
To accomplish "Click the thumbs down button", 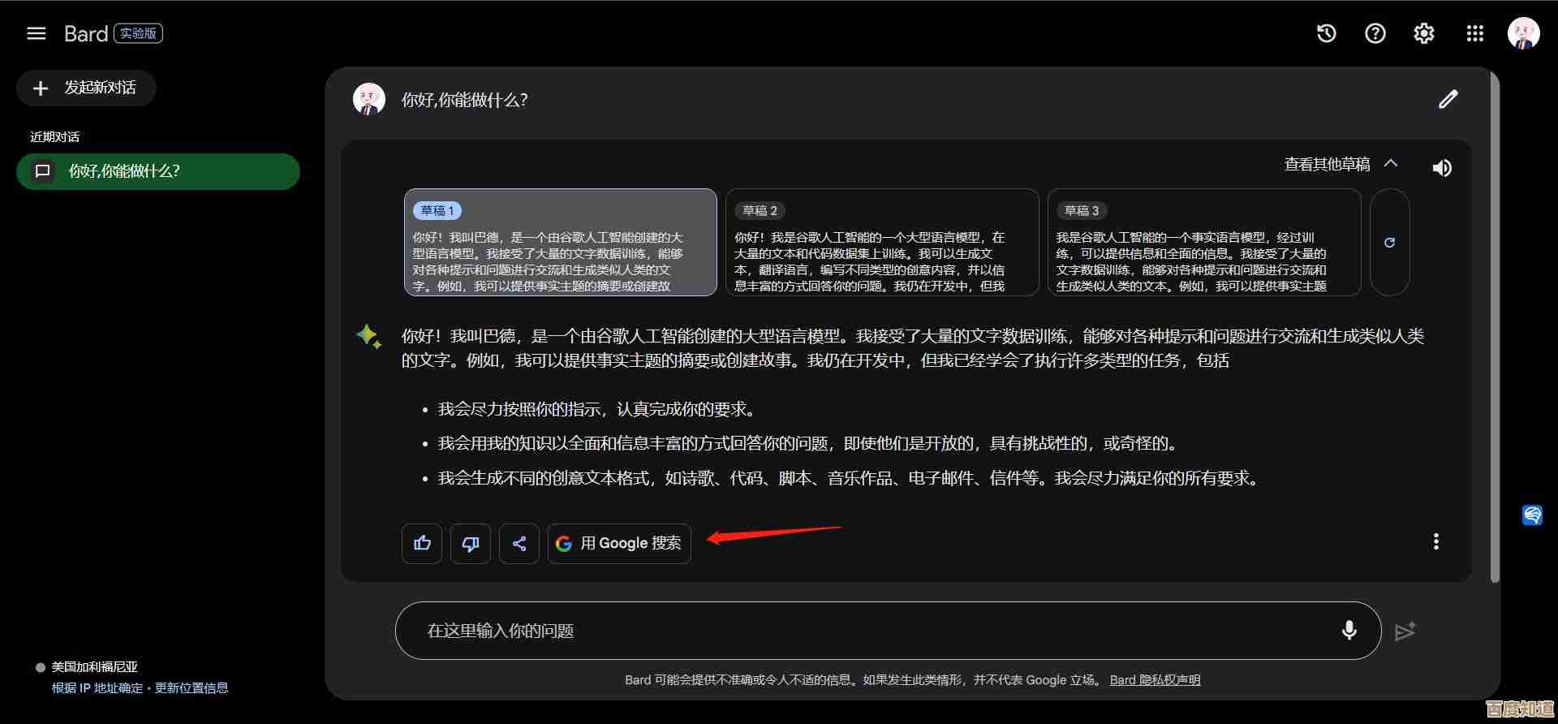I will (471, 543).
